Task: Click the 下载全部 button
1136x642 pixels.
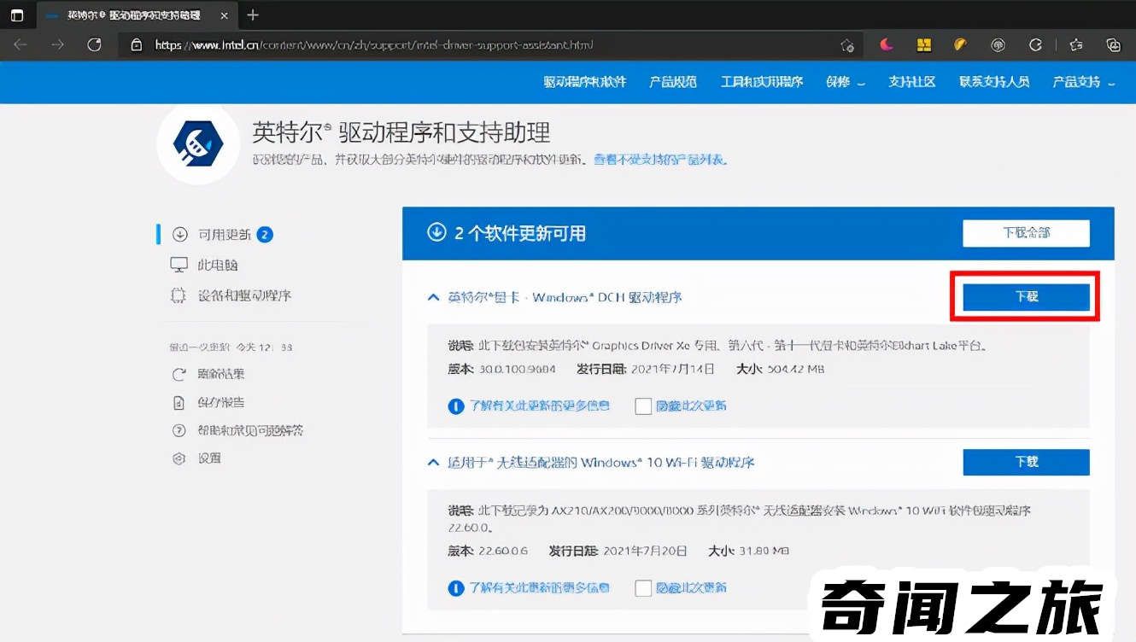Action: (x=1026, y=233)
